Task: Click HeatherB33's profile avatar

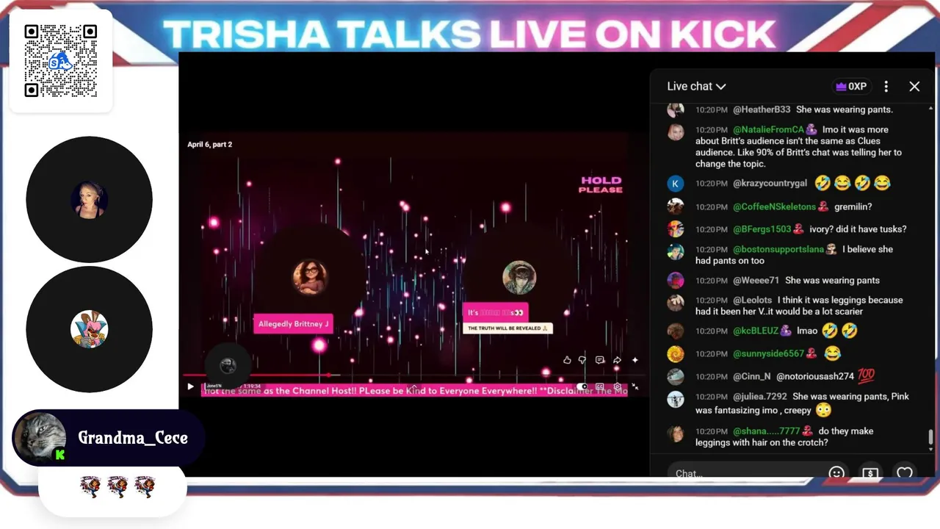Action: (676, 109)
